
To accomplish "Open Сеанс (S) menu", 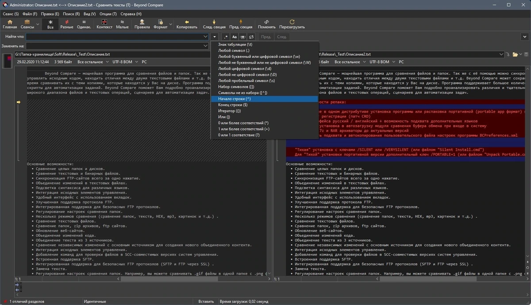I will [11, 14].
